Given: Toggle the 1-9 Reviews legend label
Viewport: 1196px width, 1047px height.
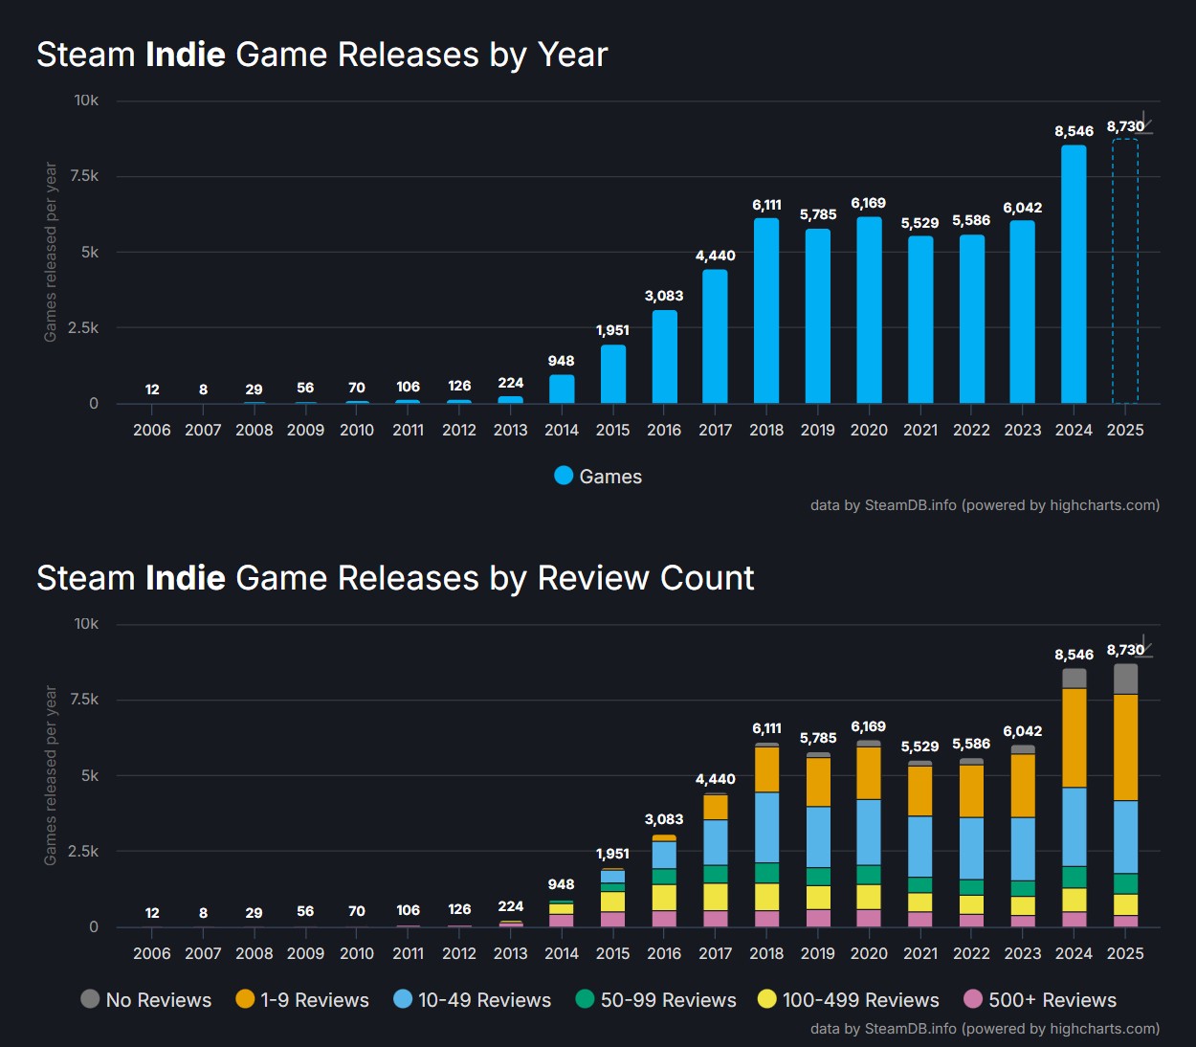Looking at the screenshot, I should [x=315, y=1000].
